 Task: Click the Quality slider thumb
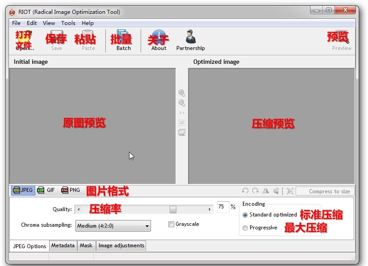pos(173,209)
